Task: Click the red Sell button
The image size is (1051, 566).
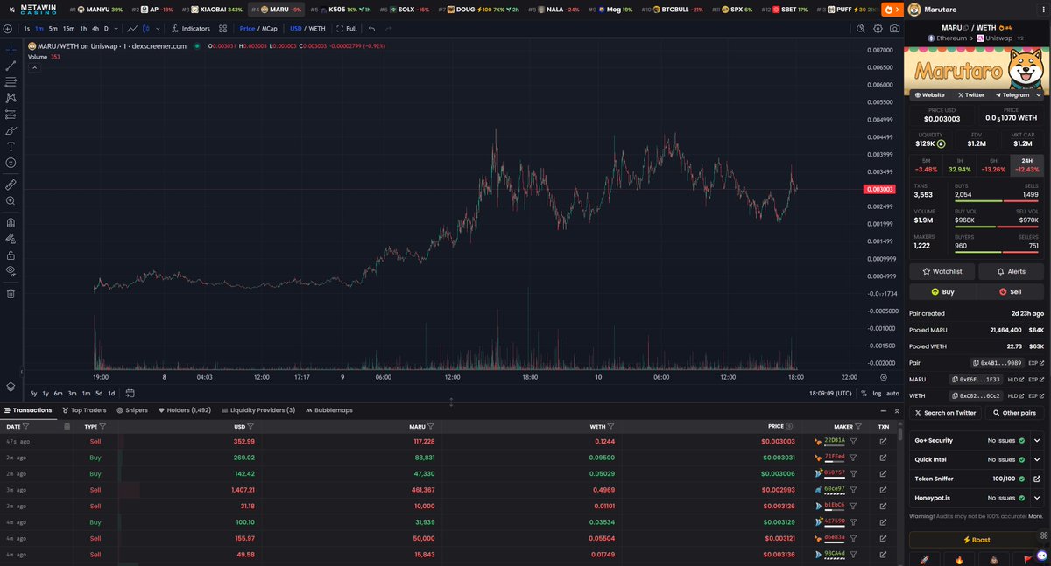Action: pos(1011,291)
